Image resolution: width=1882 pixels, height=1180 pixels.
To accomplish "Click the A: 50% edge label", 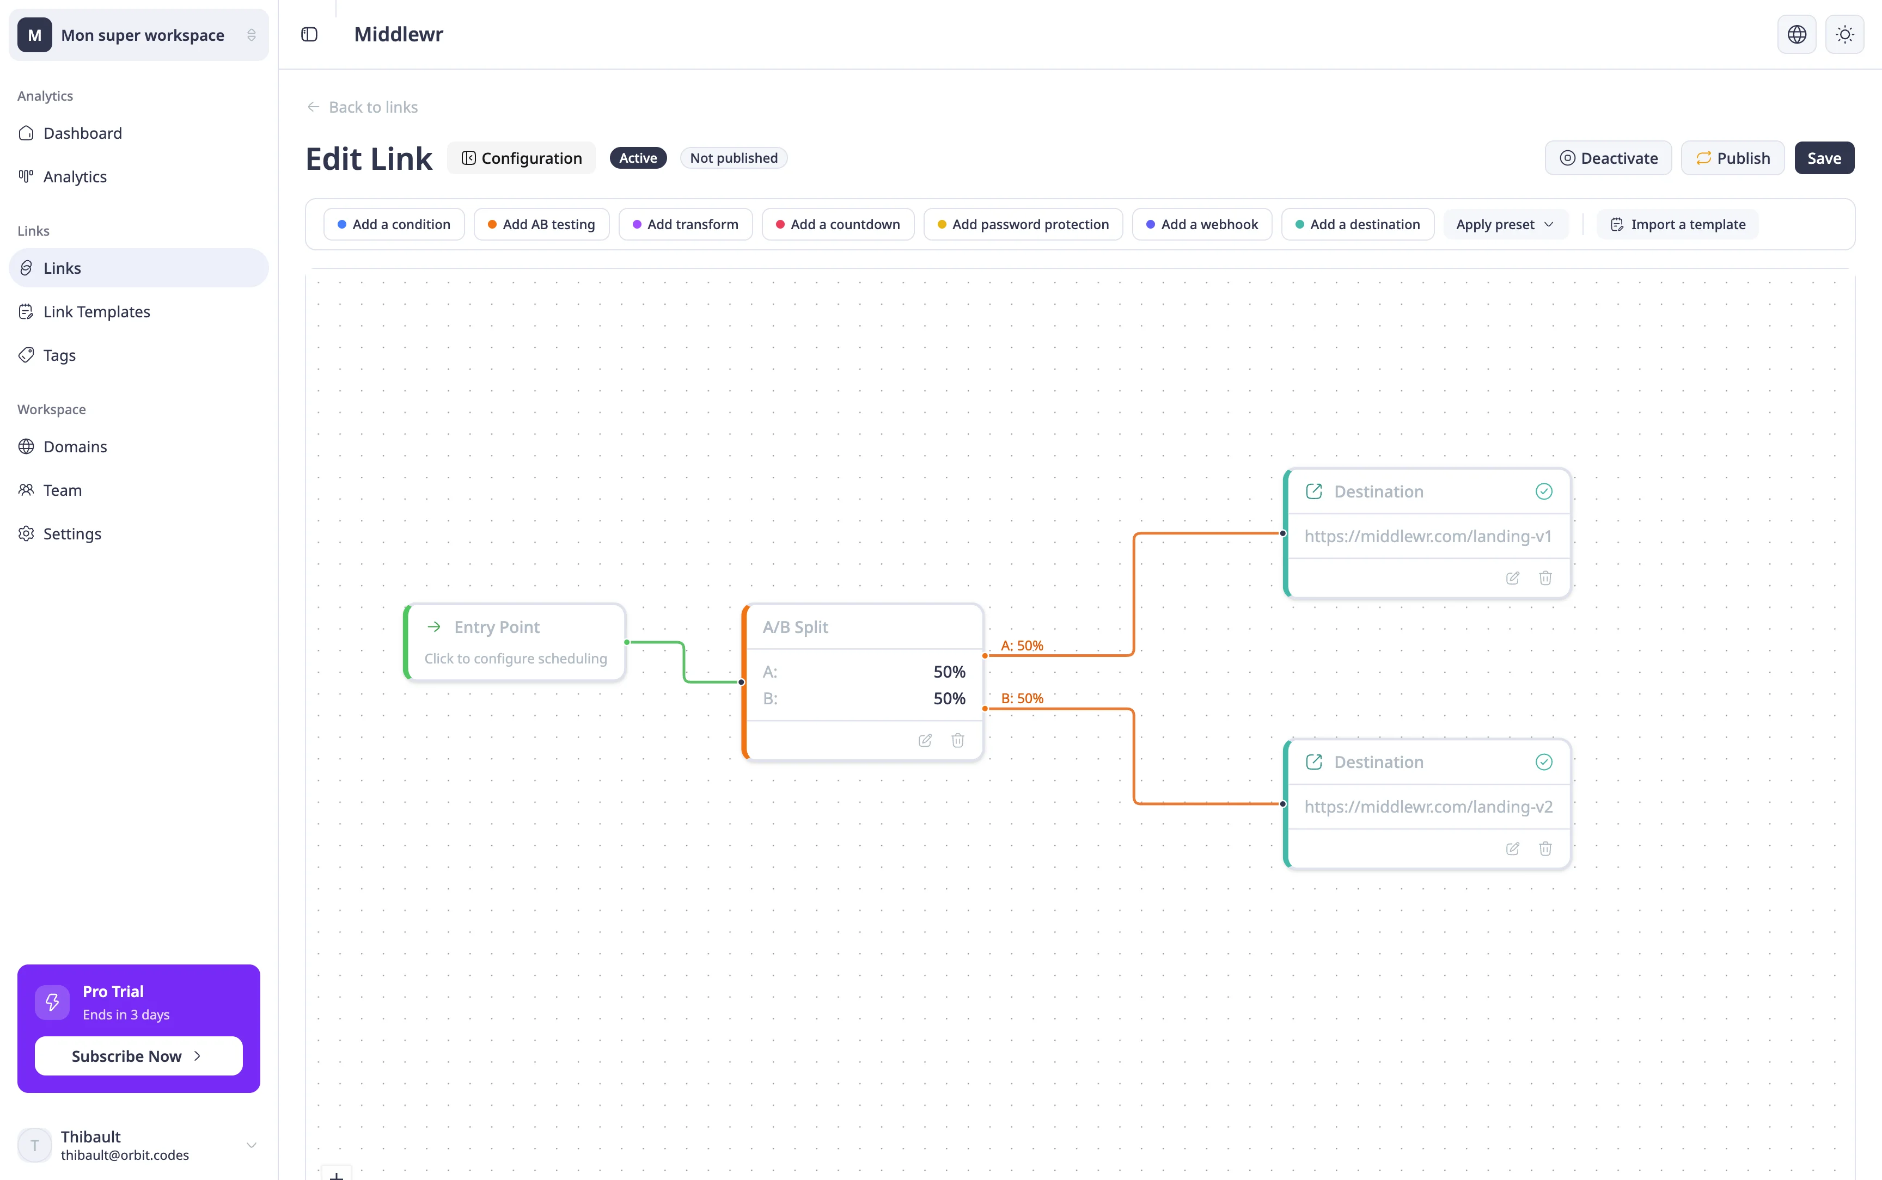I will point(1022,646).
